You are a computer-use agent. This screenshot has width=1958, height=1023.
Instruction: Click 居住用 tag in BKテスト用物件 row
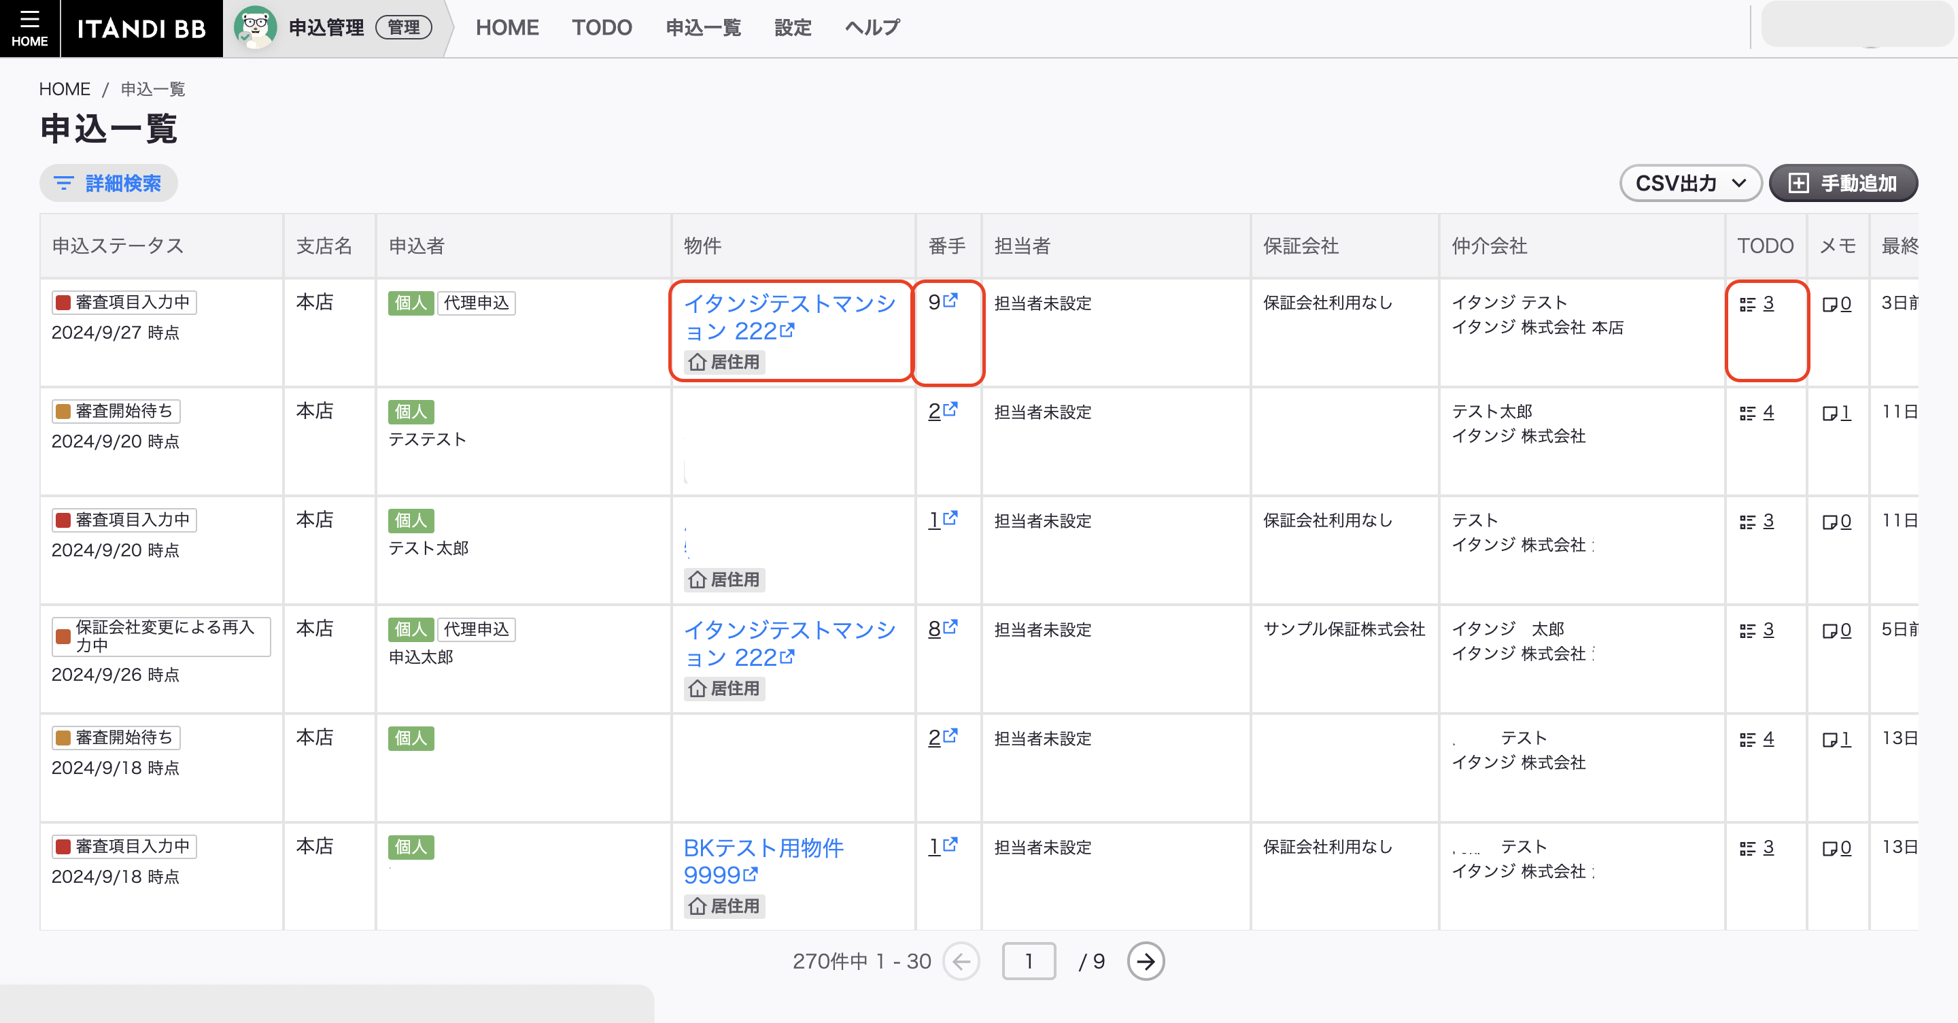[723, 906]
